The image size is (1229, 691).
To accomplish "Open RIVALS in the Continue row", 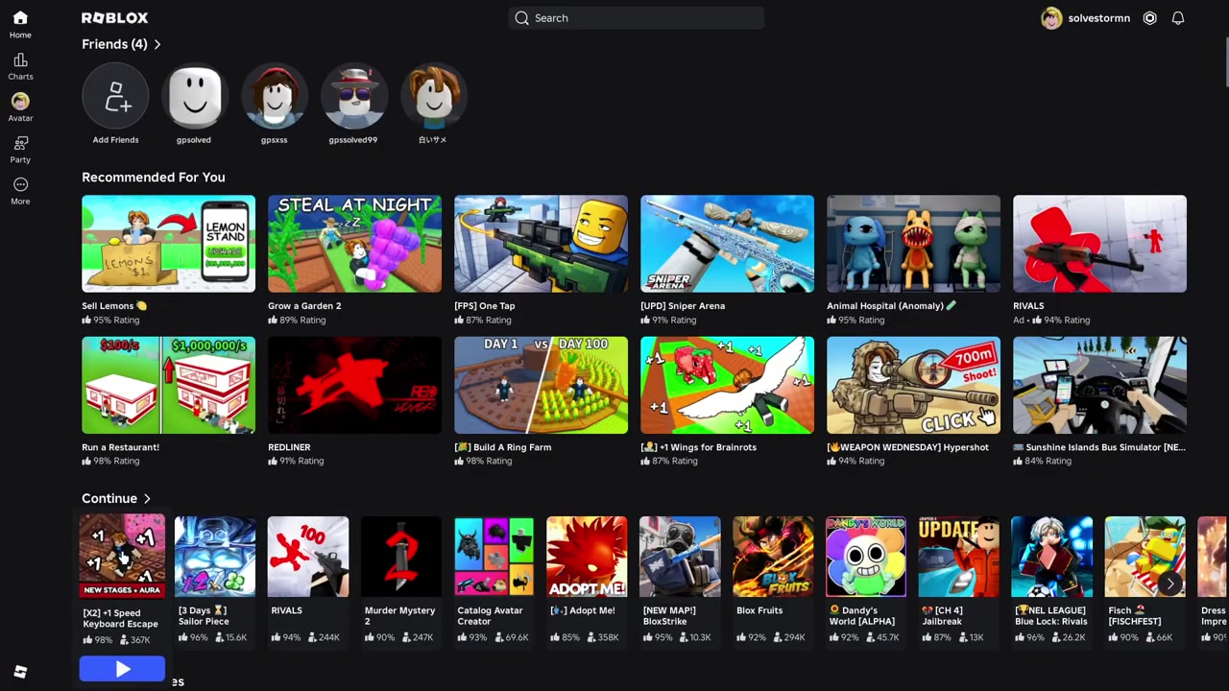I will pyautogui.click(x=308, y=557).
